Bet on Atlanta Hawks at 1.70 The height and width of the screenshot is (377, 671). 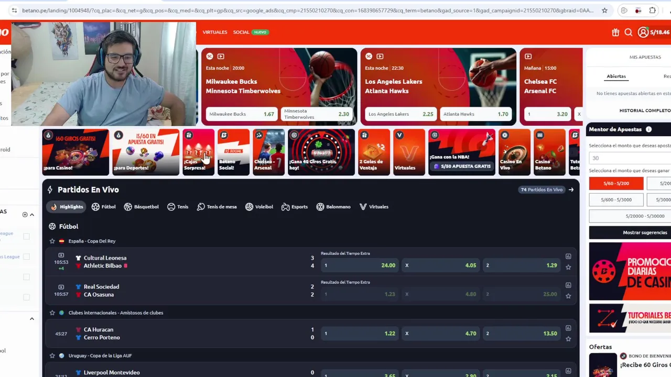(476, 114)
